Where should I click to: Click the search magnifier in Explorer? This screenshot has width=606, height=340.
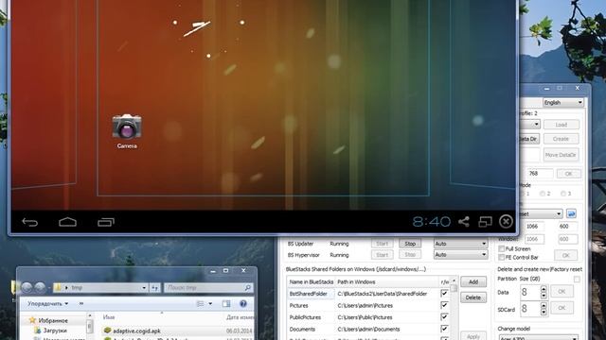248,287
